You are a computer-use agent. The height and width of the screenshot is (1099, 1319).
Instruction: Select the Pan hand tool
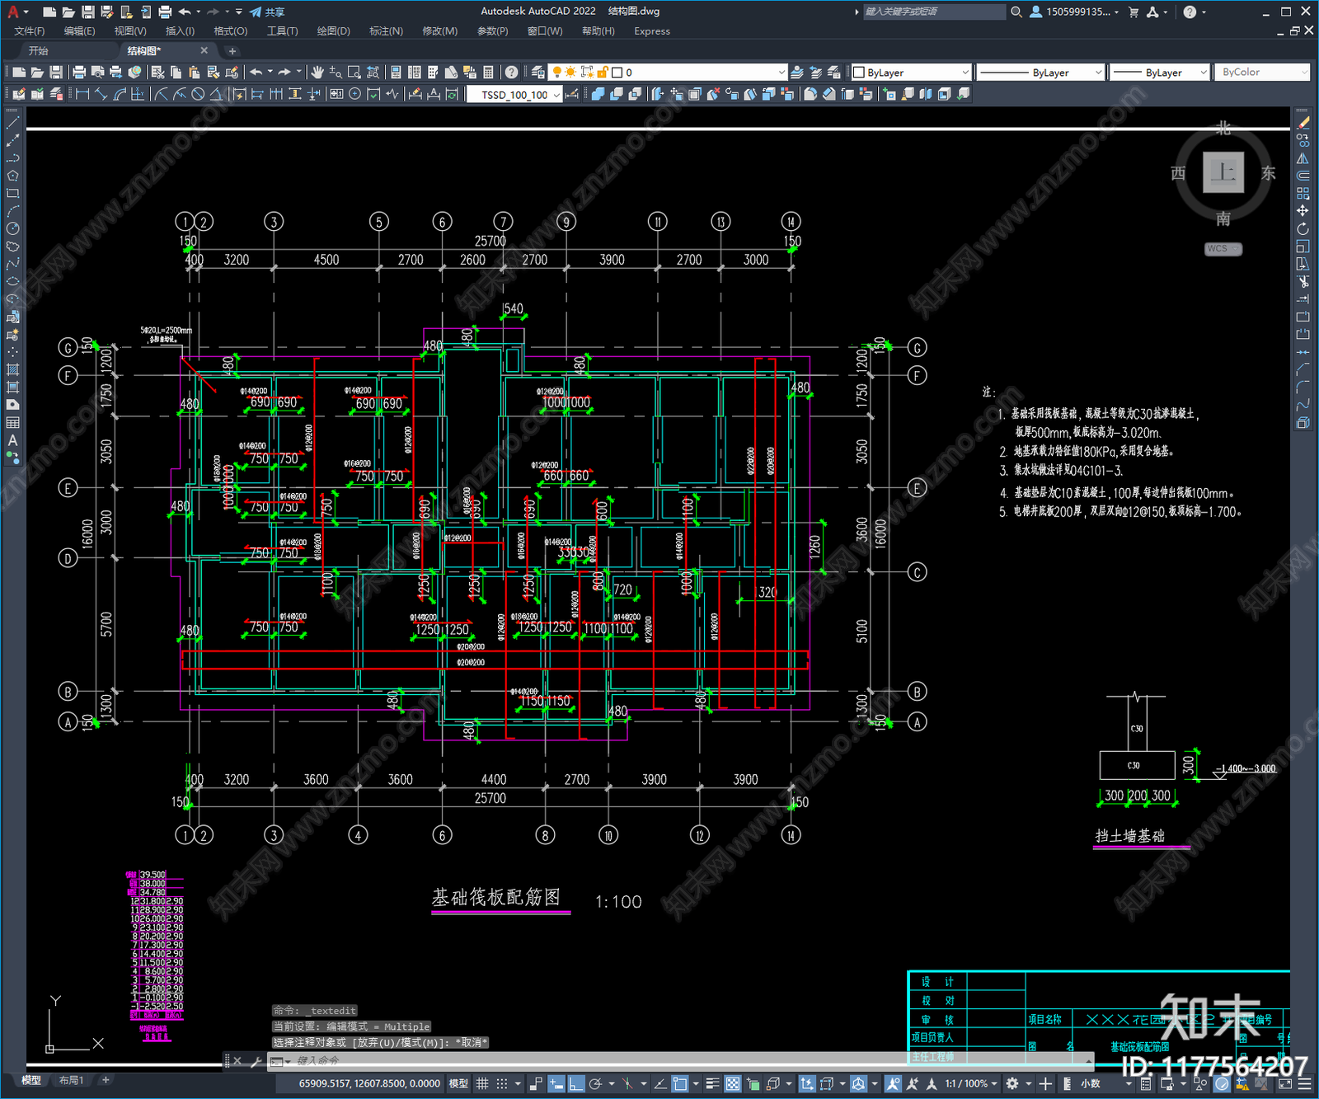(x=317, y=73)
